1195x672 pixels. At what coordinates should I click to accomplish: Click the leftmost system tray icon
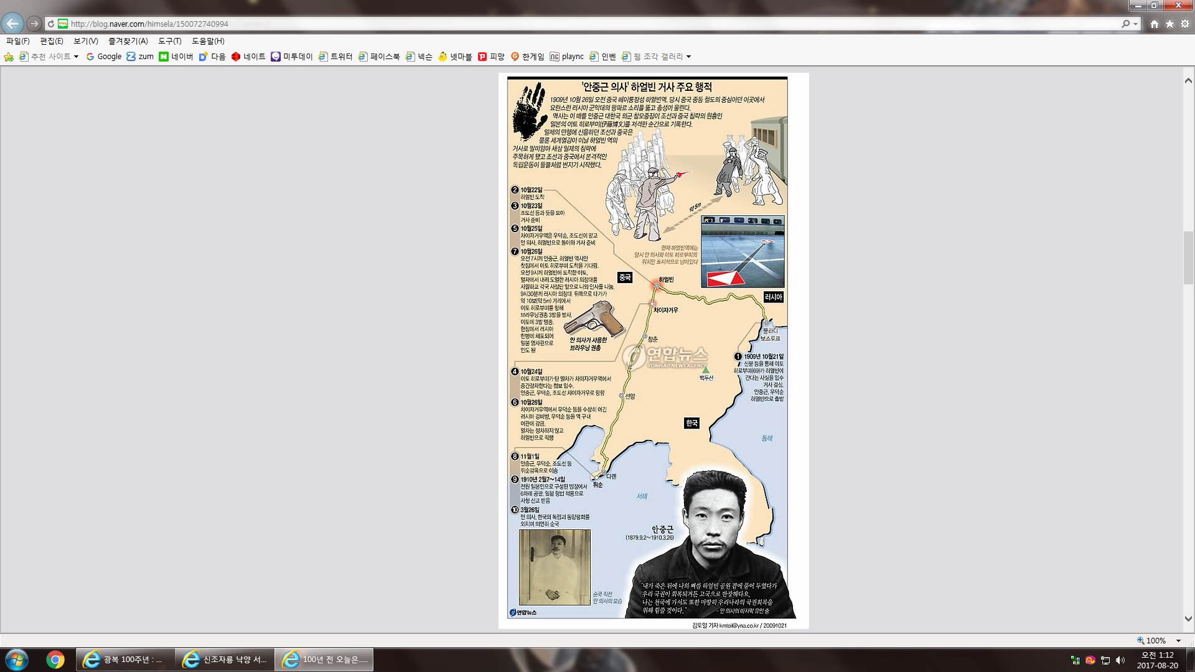[1075, 660]
